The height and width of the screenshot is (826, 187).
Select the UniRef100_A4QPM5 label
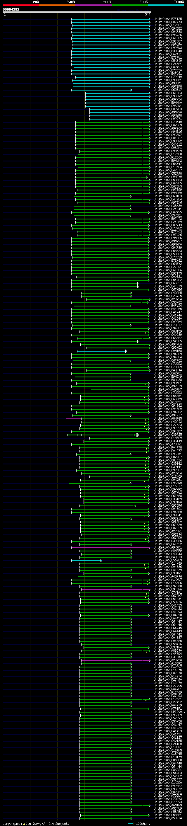pyautogui.click(x=167, y=293)
